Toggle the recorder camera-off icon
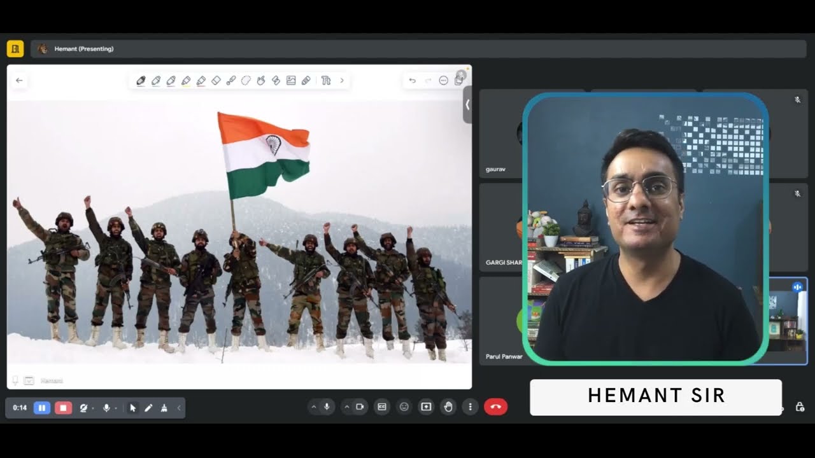 (x=83, y=408)
